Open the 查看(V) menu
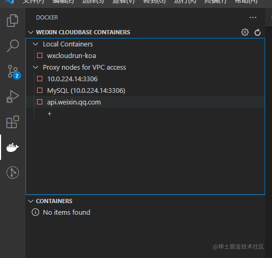Image resolution: width=272 pixels, height=258 pixels. click(123, 2)
